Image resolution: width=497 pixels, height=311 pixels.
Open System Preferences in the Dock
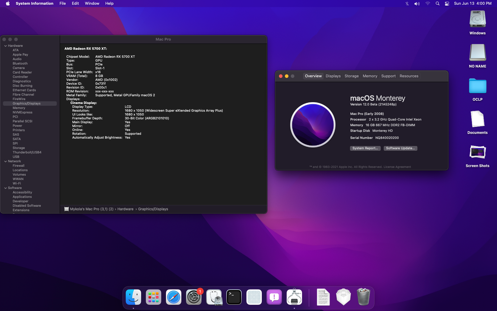click(x=194, y=297)
